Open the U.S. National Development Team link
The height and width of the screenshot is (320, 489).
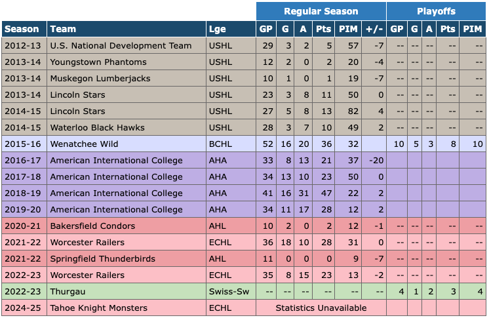click(121, 46)
